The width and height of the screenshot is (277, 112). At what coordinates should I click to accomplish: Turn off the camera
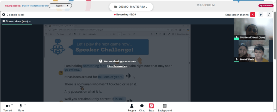(7, 108)
